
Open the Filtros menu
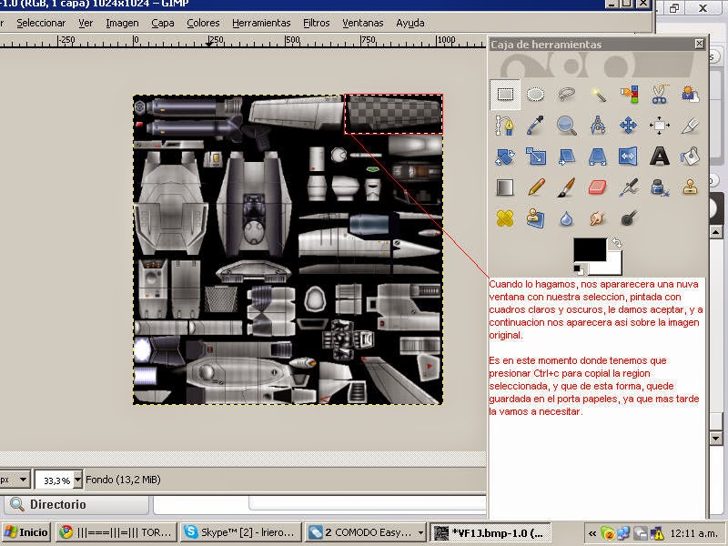coord(316,23)
